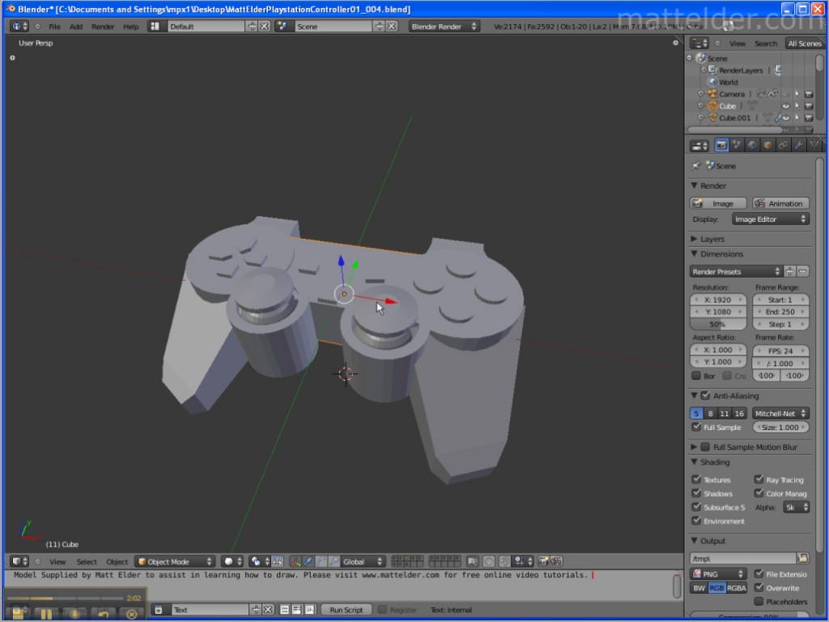Open the PNG file format dropdown
The height and width of the screenshot is (622, 829).
(718, 574)
